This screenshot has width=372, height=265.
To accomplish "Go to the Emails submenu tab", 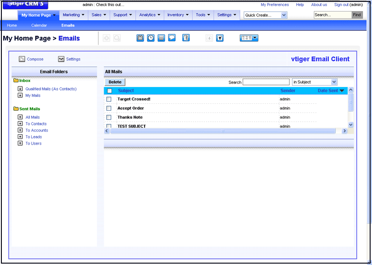I will pos(68,26).
